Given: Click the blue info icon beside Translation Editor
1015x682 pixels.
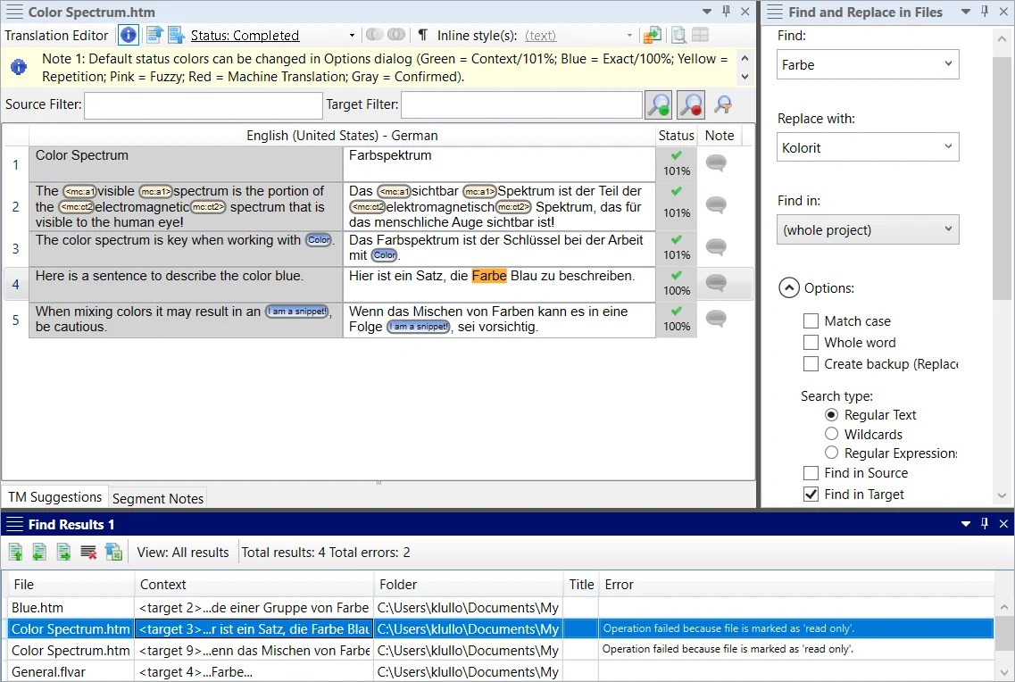Looking at the screenshot, I should click(128, 35).
